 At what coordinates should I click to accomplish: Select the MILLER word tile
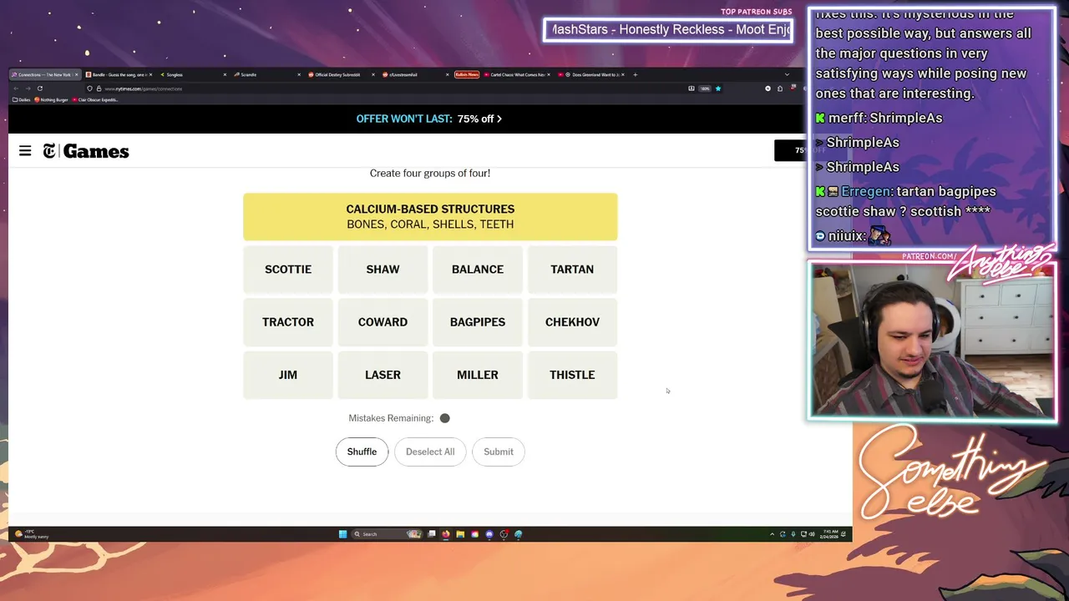click(478, 375)
